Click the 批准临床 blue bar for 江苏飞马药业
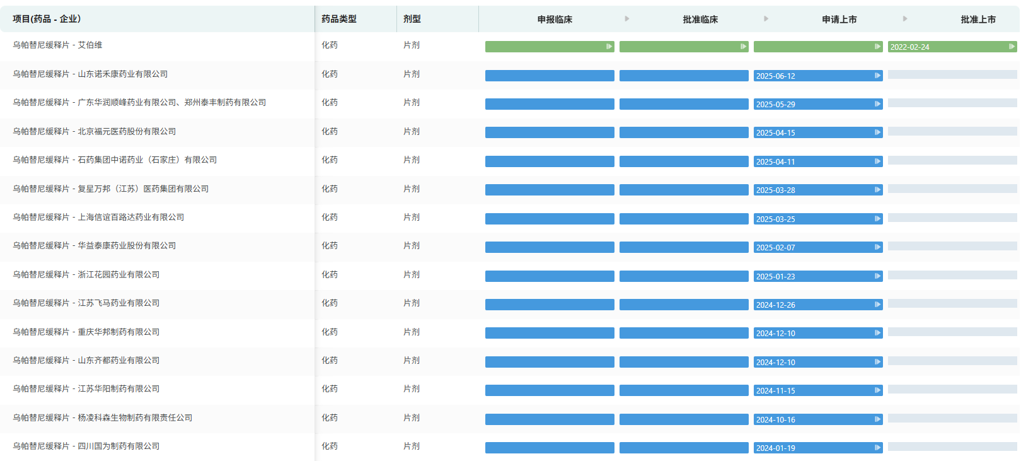This screenshot has height=461, width=1021. [684, 305]
